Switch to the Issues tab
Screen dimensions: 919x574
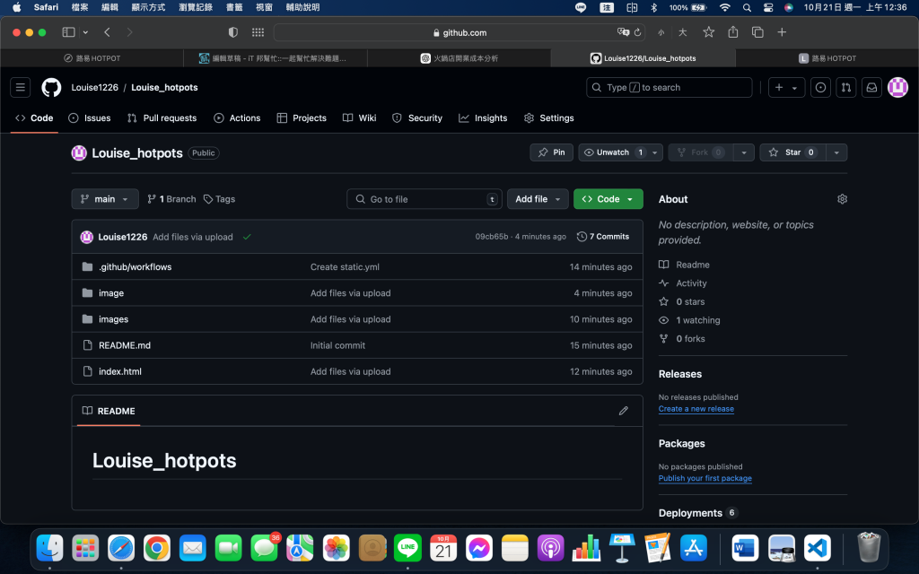tap(90, 117)
